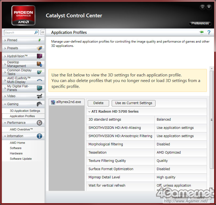The width and height of the screenshot is (216, 205).
Task: Open help with the question mark icon
Action: (209, 32)
